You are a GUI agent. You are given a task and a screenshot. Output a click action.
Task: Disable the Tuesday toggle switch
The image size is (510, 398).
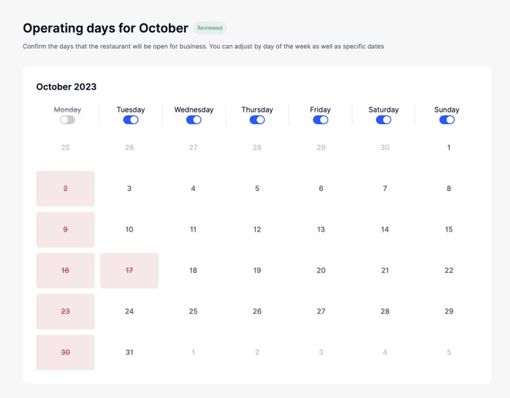130,120
